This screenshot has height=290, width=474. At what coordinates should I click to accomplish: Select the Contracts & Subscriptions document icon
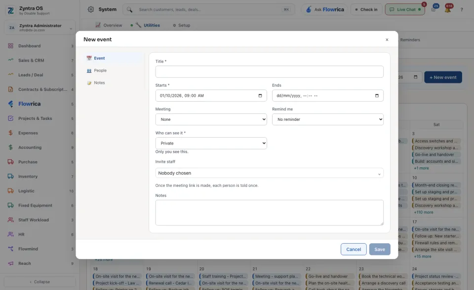coord(10,89)
